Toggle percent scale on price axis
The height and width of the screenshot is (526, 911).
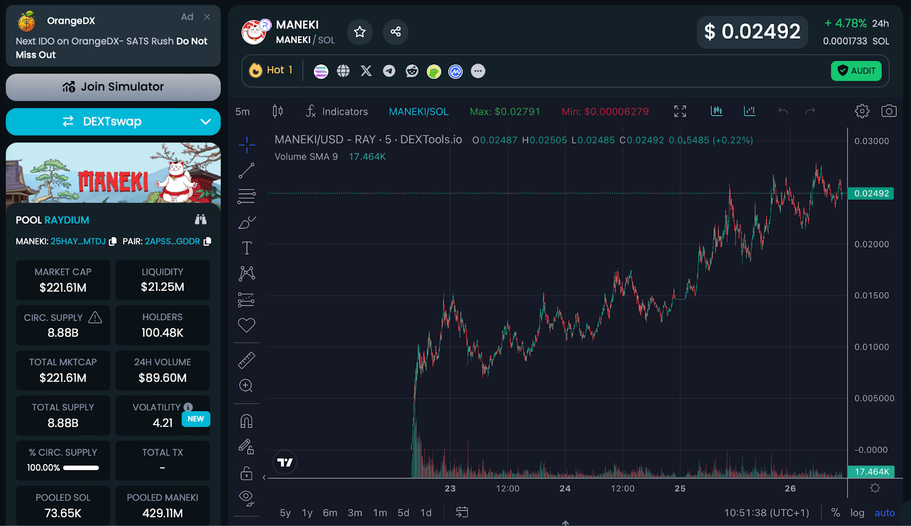tap(835, 513)
